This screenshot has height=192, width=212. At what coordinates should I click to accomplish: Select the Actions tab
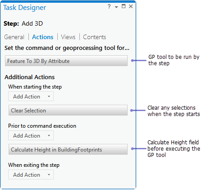pyautogui.click(x=43, y=37)
